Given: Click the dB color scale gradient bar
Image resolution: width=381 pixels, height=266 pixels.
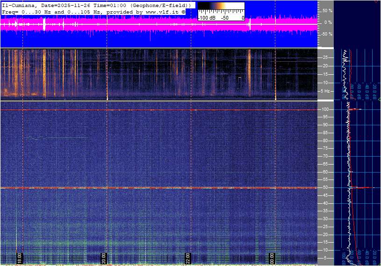Looking at the screenshot, I should (x=221, y=10).
